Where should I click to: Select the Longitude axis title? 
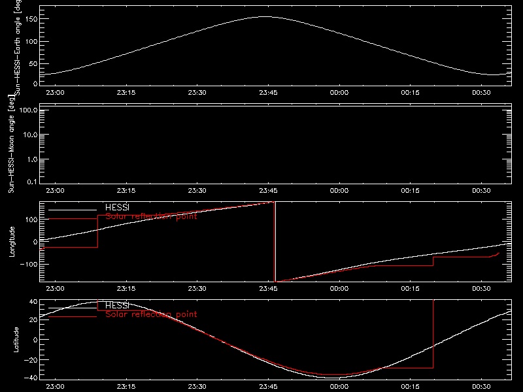12,242
